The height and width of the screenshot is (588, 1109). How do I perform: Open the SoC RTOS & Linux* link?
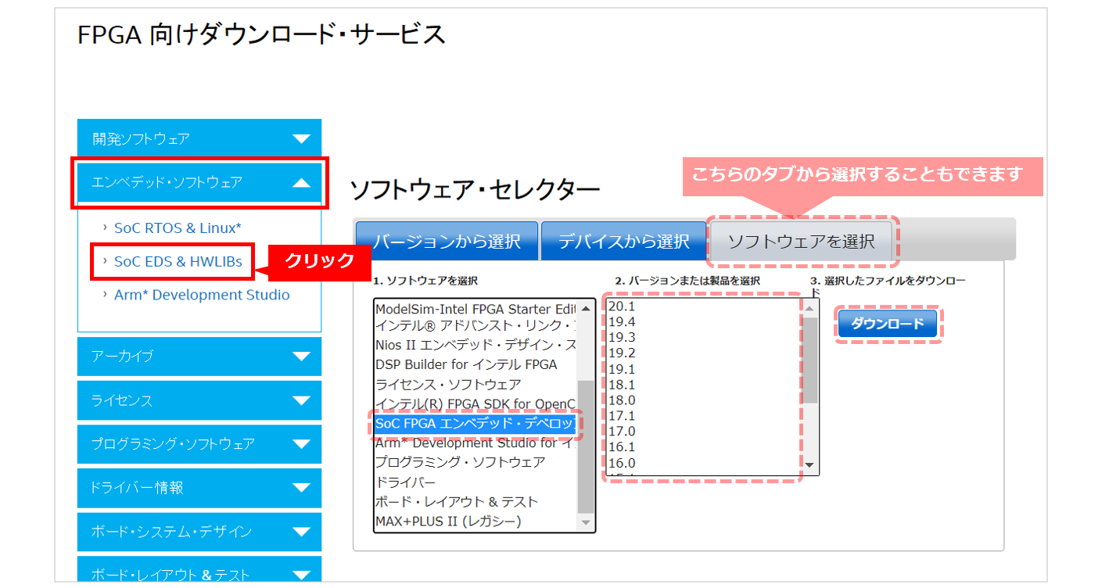(x=178, y=228)
